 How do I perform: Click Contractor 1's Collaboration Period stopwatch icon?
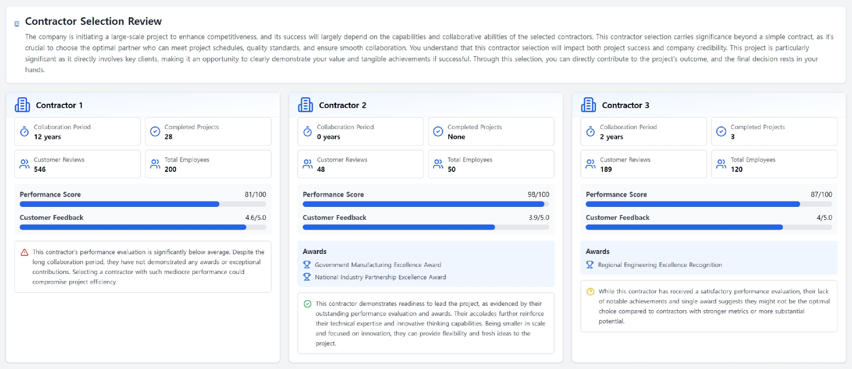(x=24, y=132)
